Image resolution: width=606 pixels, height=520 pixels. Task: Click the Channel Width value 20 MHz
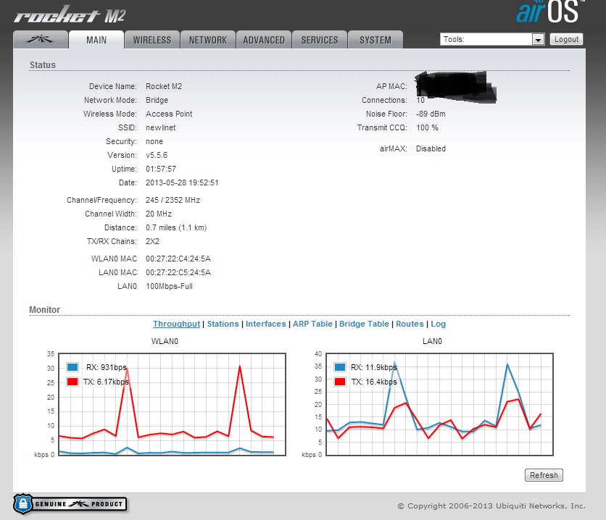pyautogui.click(x=159, y=214)
